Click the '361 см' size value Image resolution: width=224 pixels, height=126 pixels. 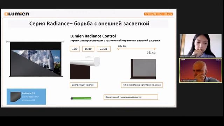(151, 52)
